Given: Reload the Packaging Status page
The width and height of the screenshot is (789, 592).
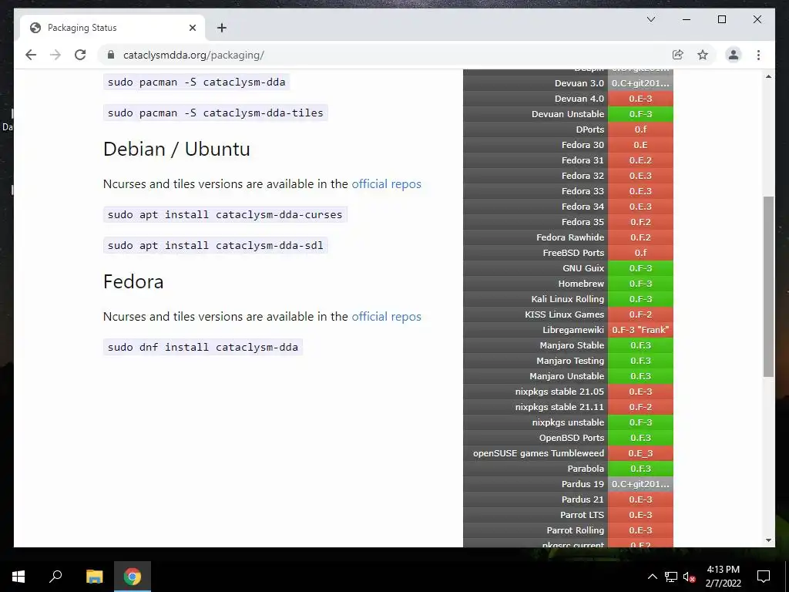Looking at the screenshot, I should coord(80,55).
